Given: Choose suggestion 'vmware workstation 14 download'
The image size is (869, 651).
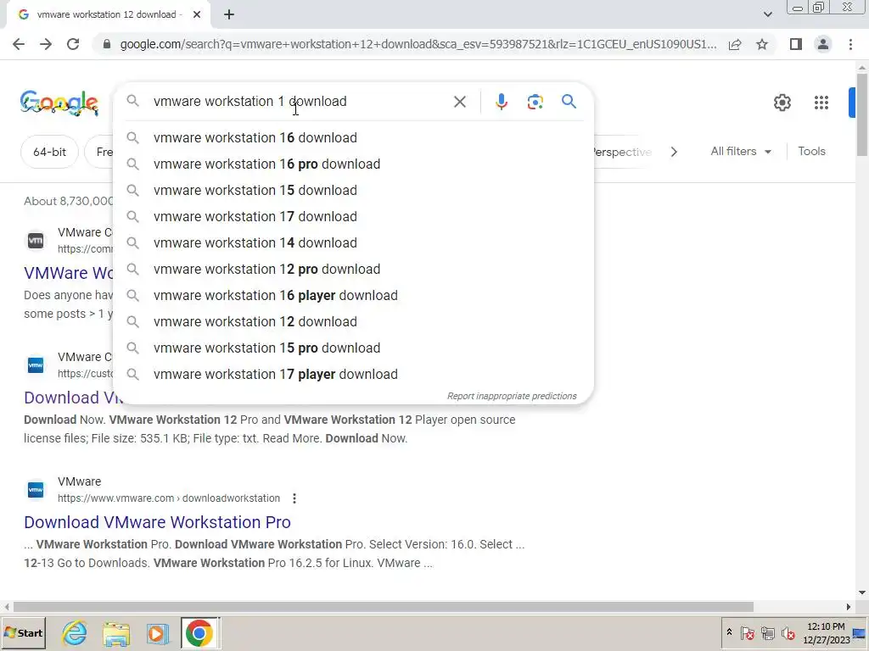Looking at the screenshot, I should [353, 243].
